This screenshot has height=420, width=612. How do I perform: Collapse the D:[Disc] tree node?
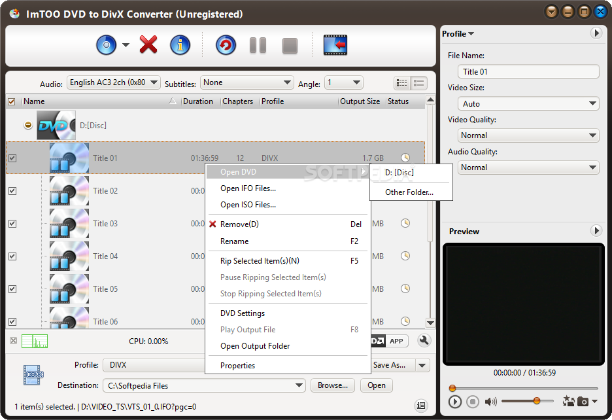[x=28, y=125]
